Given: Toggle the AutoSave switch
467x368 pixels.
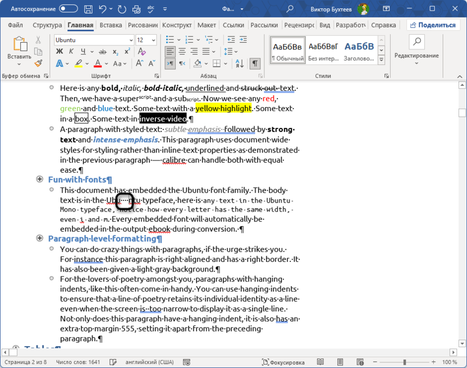Looking at the screenshot, I should (x=68, y=9).
